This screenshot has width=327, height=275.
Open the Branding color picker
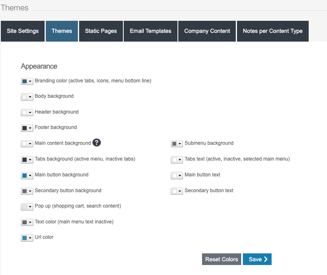point(27,81)
